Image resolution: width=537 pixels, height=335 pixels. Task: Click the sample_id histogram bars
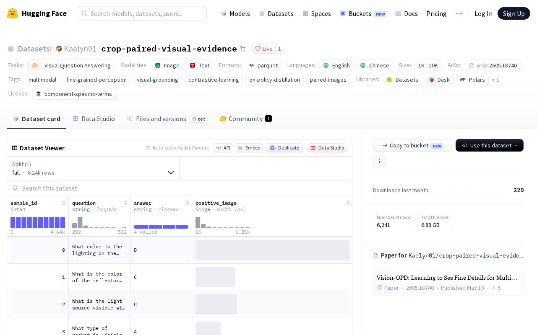(x=38, y=222)
